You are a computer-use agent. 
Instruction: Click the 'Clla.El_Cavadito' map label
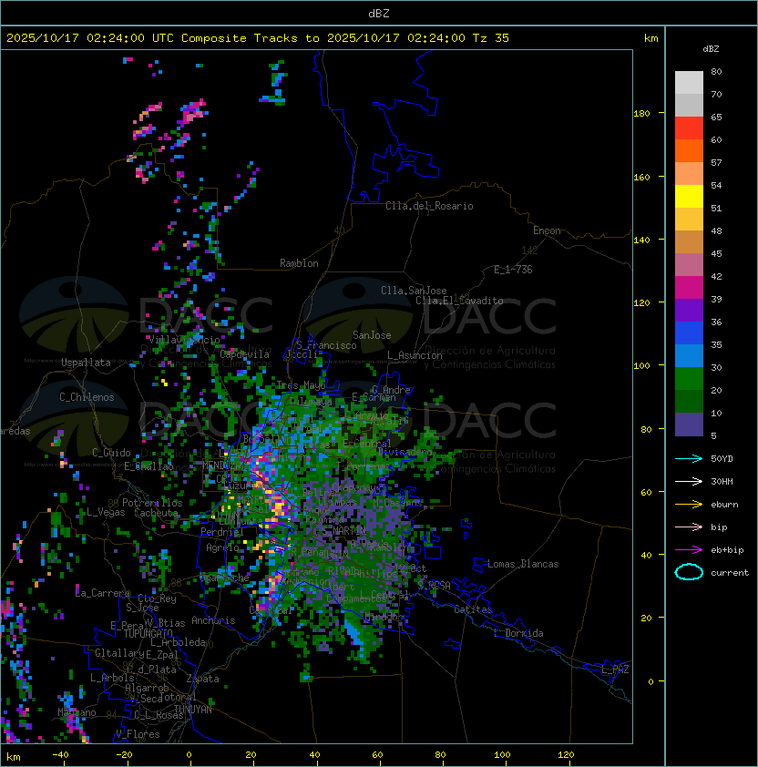point(459,301)
